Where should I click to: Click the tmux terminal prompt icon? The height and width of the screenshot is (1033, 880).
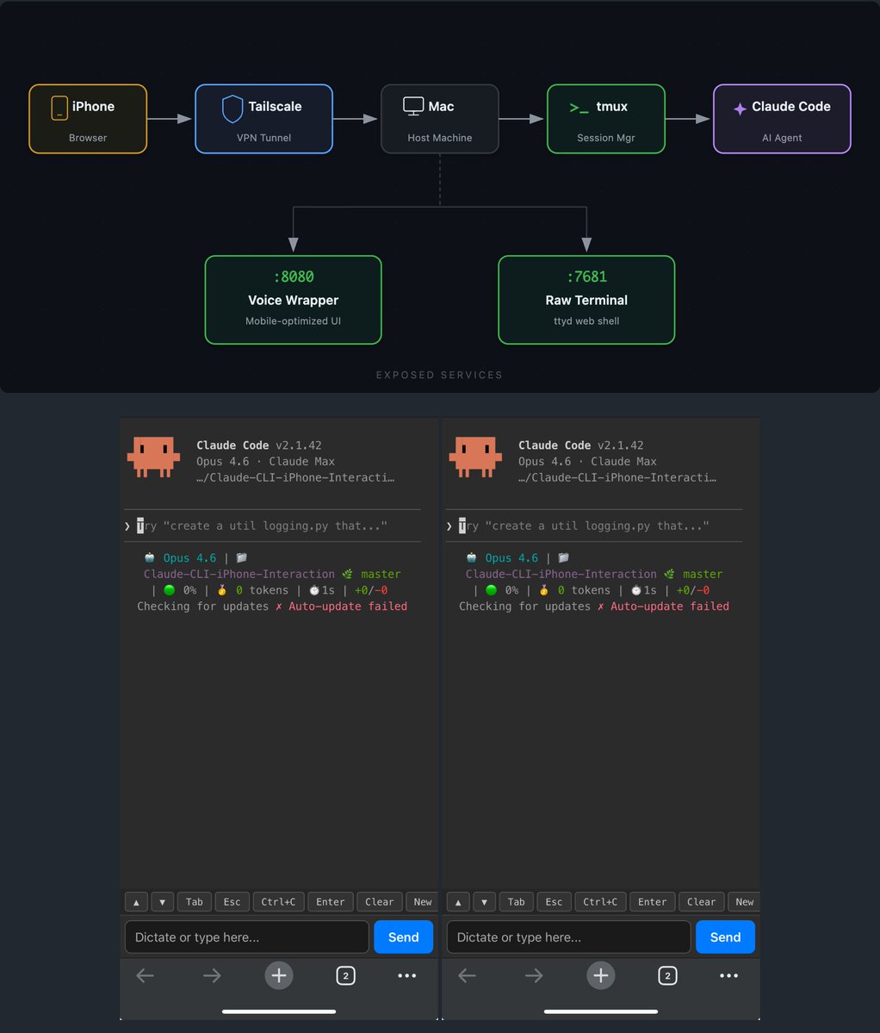coord(579,108)
